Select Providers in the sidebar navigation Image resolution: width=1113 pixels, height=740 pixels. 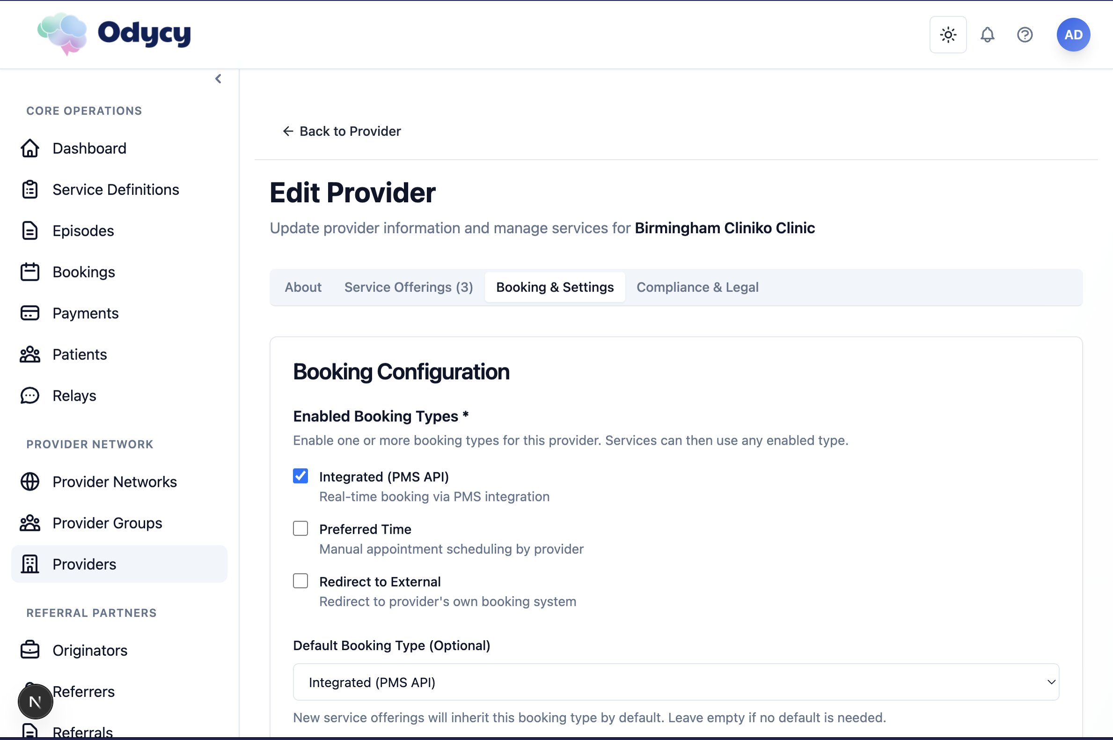point(84,564)
